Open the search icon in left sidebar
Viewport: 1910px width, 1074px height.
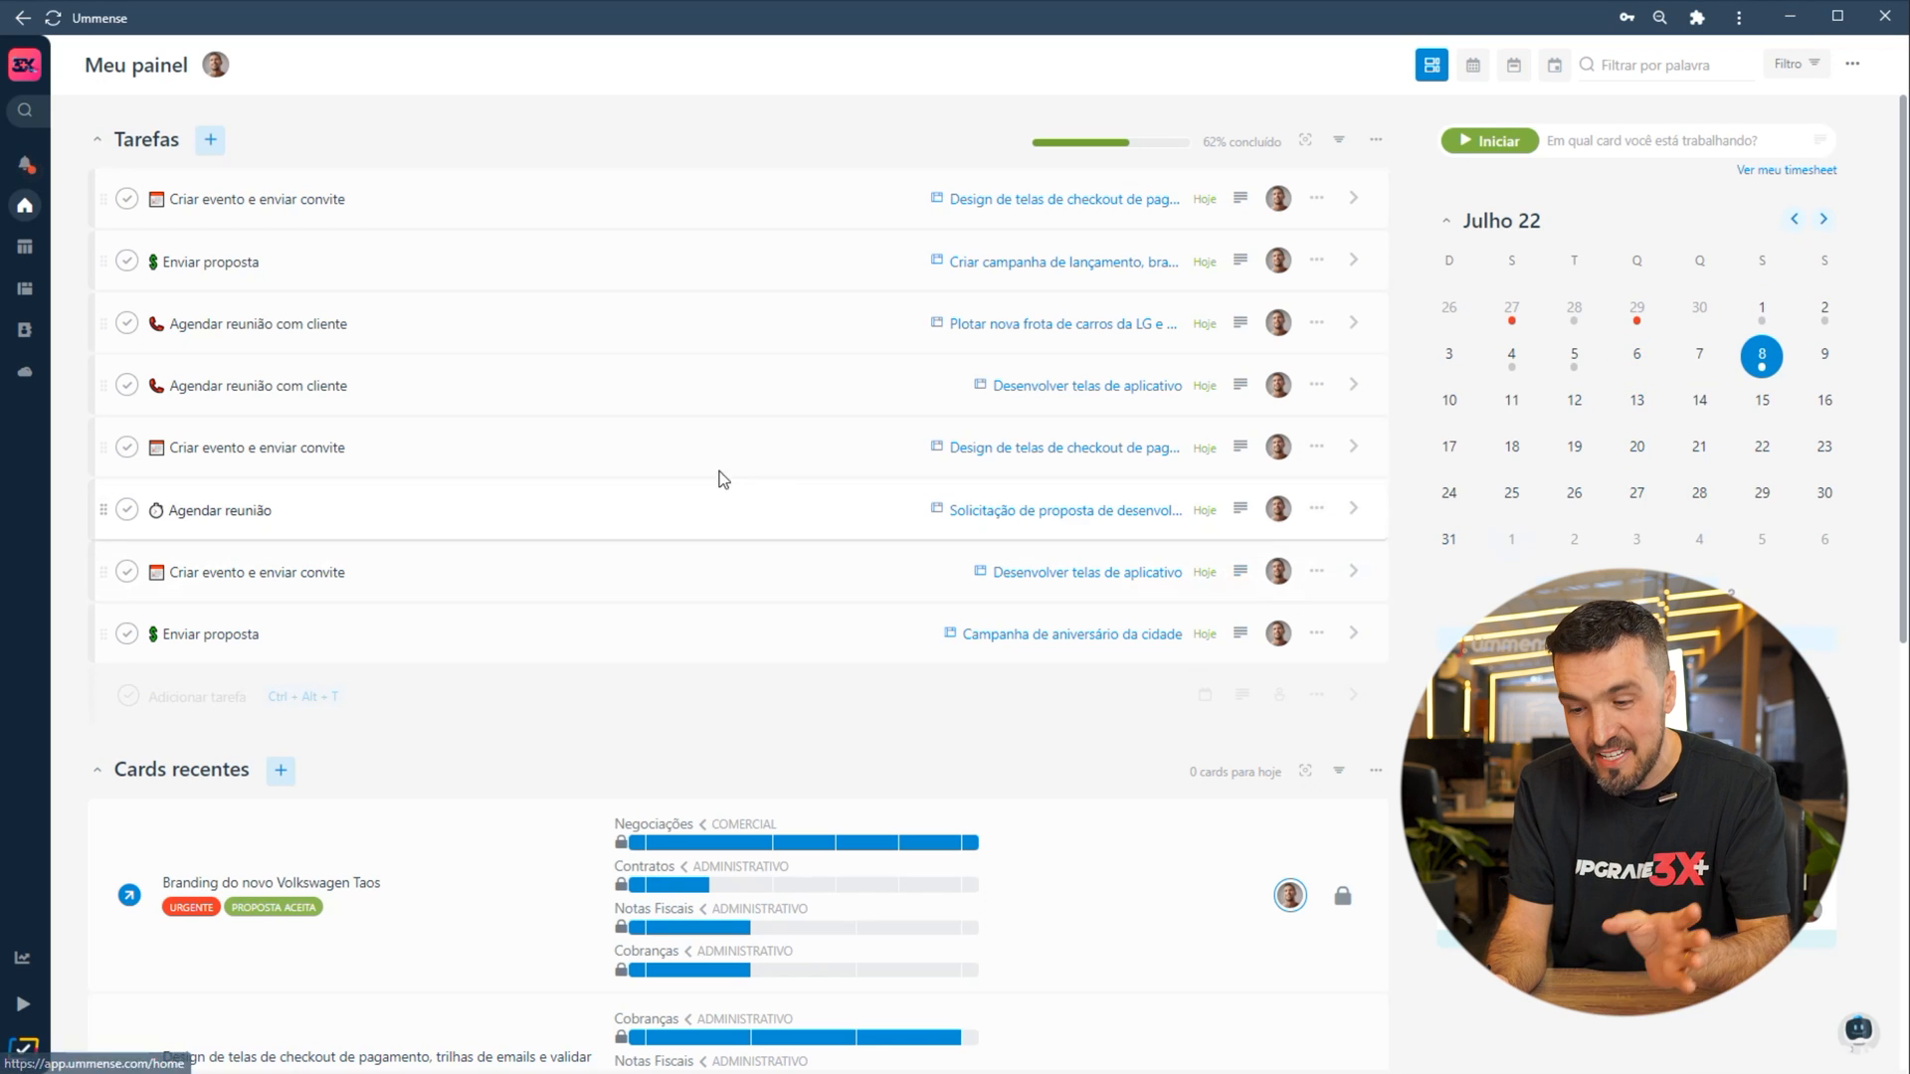pos(25,110)
